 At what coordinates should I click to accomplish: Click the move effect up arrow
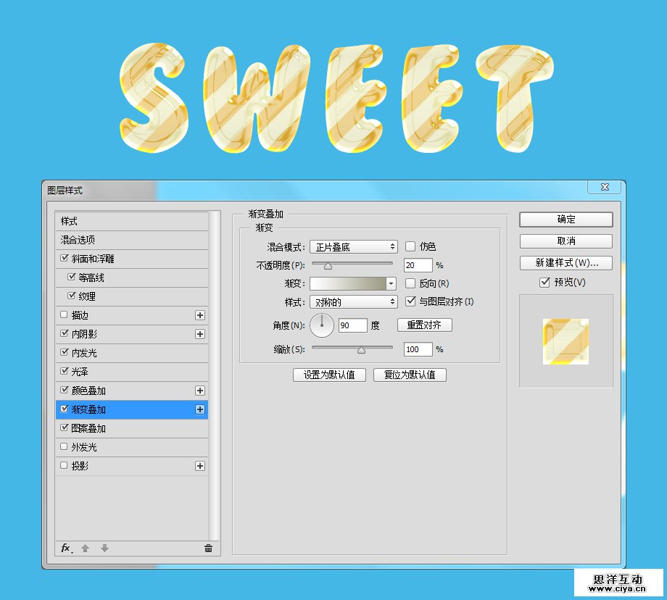[85, 548]
